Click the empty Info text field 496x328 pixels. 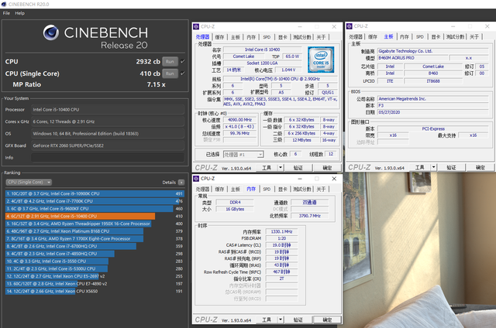click(108, 158)
